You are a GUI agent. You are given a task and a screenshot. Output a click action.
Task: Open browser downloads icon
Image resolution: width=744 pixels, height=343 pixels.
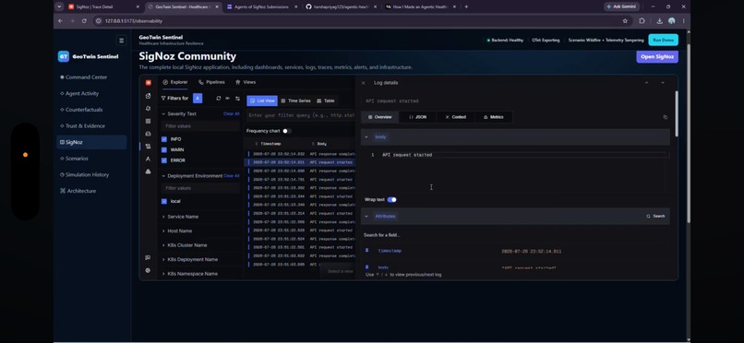[x=660, y=21]
